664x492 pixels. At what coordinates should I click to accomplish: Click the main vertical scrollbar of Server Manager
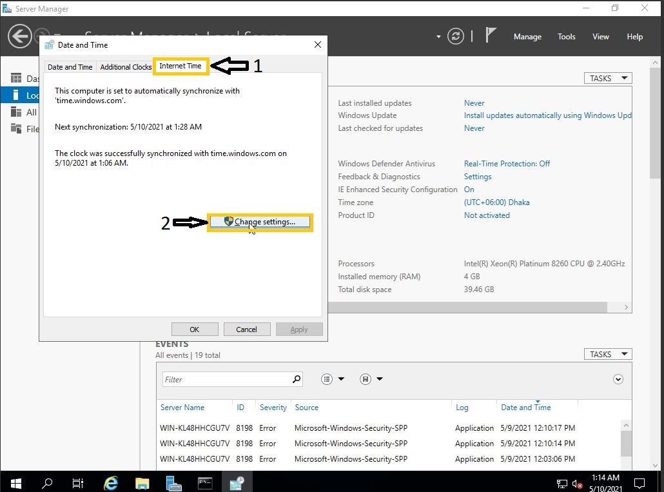coord(655,124)
